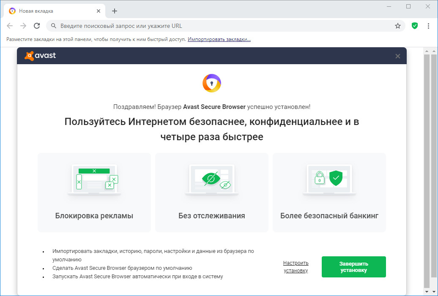Click the search magnifier icon in address bar
Image resolution: width=438 pixels, height=296 pixels.
tap(54, 26)
